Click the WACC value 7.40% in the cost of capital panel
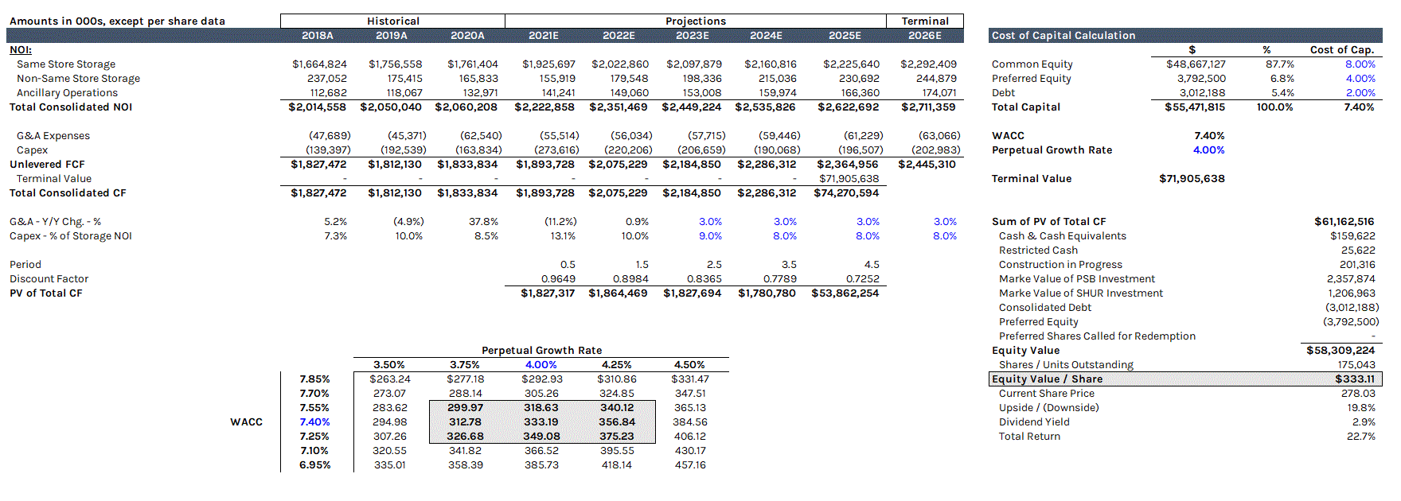Screen dimensions: 1401x501 click(x=1209, y=136)
